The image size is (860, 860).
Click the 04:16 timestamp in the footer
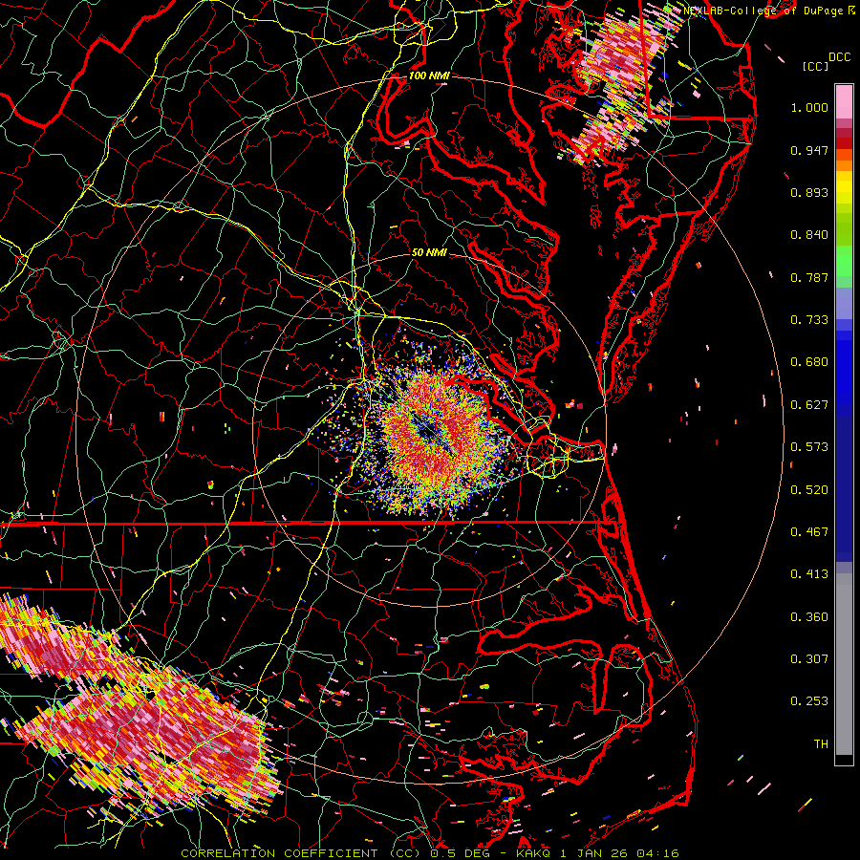[x=658, y=853]
